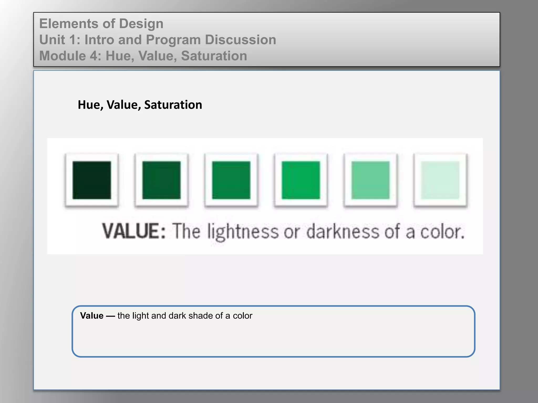Click the third medium-dark green swatch
Screen dimensions: 538x403
pyautogui.click(x=231, y=180)
